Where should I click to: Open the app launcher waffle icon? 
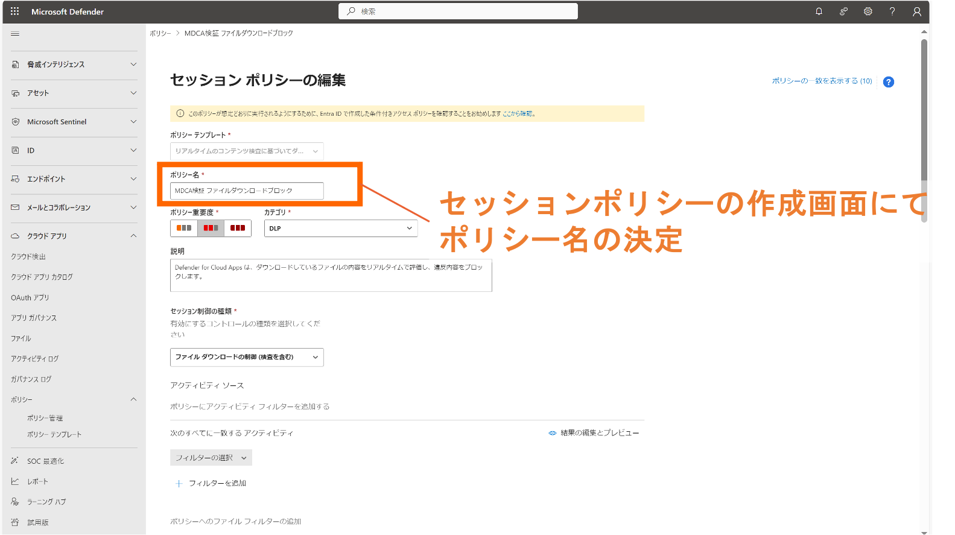click(x=14, y=11)
